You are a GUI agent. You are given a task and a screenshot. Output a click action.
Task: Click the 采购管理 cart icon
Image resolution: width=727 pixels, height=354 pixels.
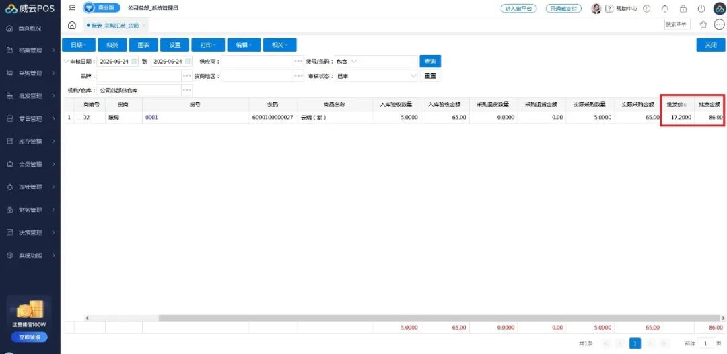pos(9,73)
